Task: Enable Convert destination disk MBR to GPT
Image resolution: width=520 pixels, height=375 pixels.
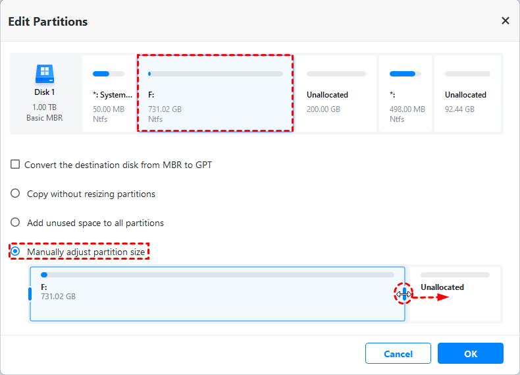Action: (x=15, y=165)
